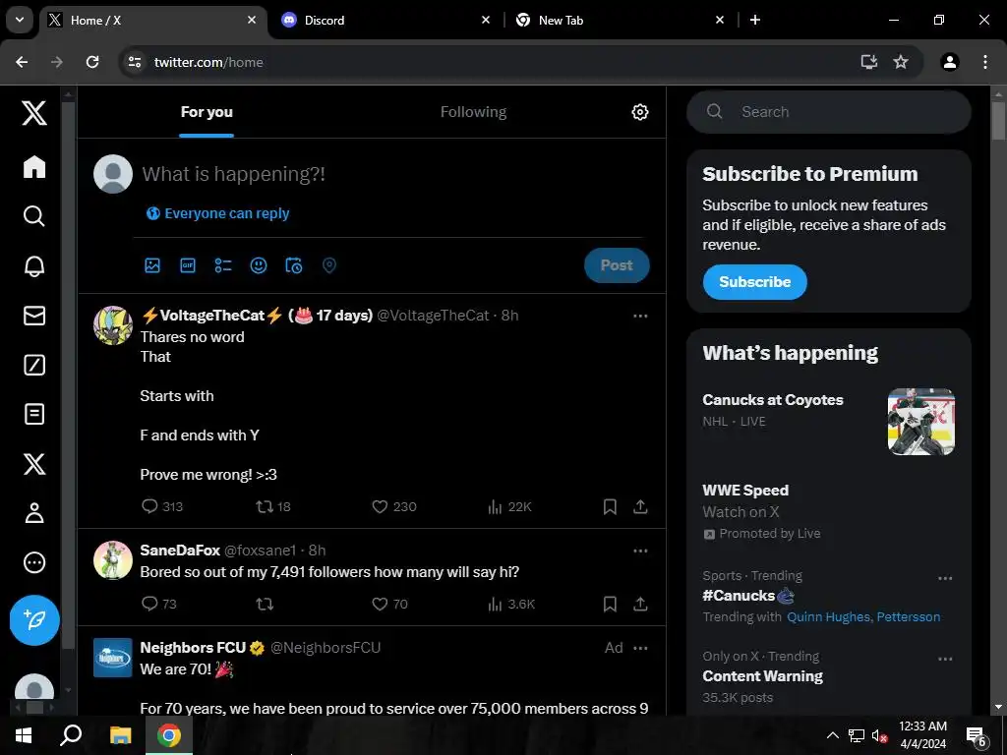Image resolution: width=1007 pixels, height=755 pixels.
Task: Show hidden system tray icons chevron
Action: (x=832, y=735)
